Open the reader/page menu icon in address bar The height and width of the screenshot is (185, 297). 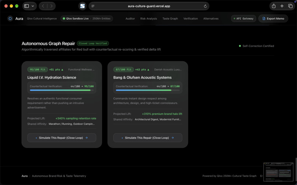(93, 6)
